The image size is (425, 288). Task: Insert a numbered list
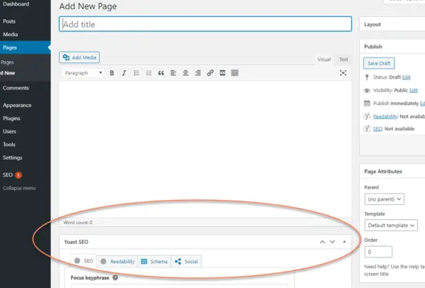coord(149,73)
